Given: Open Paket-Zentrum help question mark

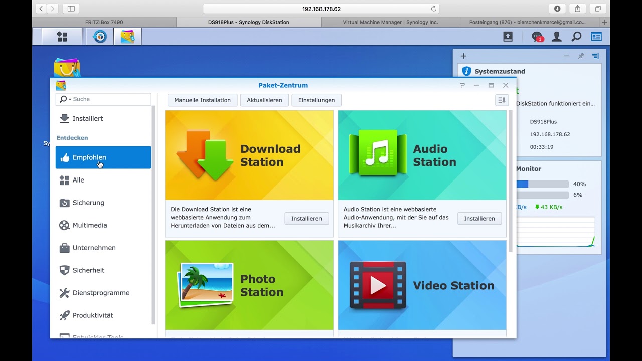Looking at the screenshot, I should pyautogui.click(x=462, y=85).
